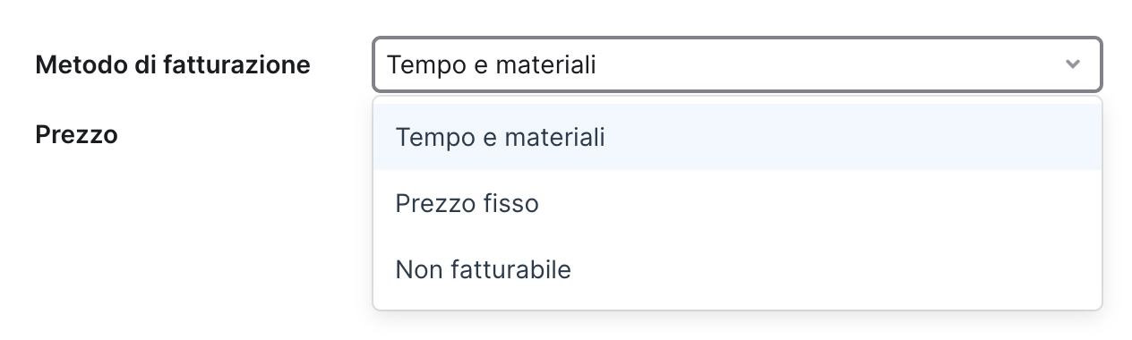The width and height of the screenshot is (1132, 340).
Task: Toggle the billing method dropdown caret
Action: click(x=1072, y=64)
